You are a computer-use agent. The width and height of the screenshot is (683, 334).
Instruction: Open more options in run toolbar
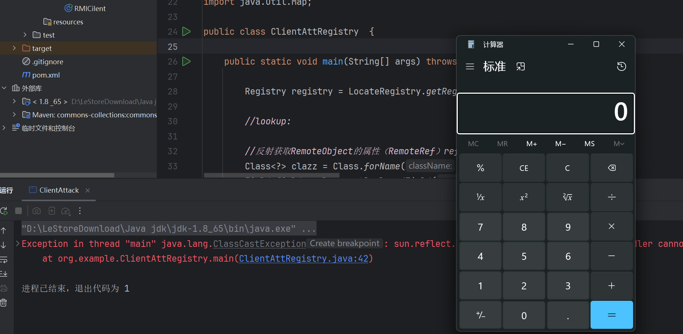[x=80, y=211]
